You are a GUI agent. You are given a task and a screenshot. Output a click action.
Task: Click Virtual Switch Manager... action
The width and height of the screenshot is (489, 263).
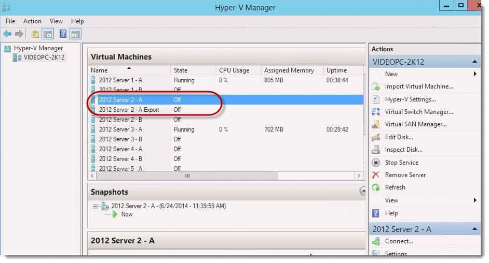tap(419, 112)
